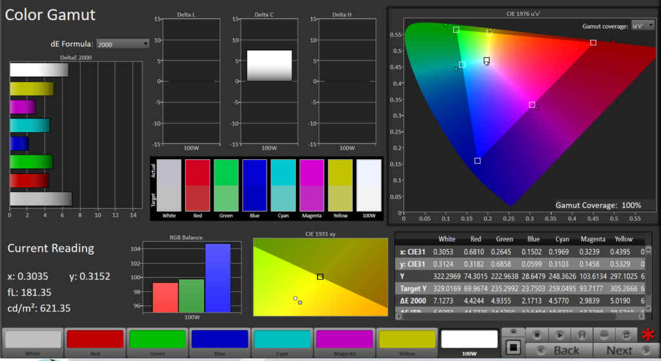661x361 pixels.
Task: Select the Cyan color patch
Action: [283, 340]
